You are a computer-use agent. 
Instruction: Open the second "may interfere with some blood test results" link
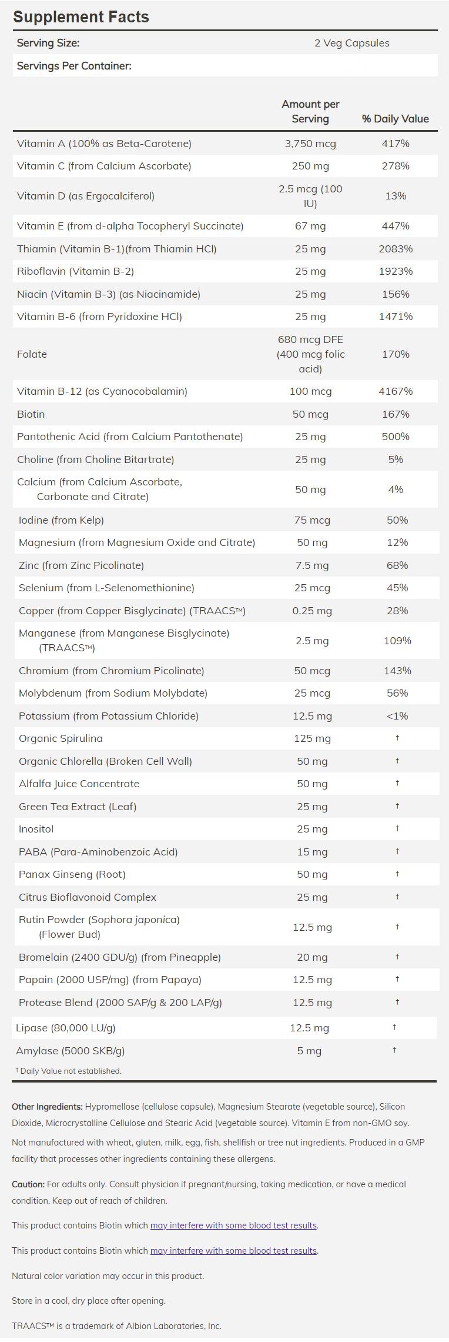(233, 1251)
